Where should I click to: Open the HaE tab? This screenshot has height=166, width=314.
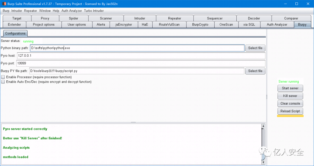(x=145, y=25)
